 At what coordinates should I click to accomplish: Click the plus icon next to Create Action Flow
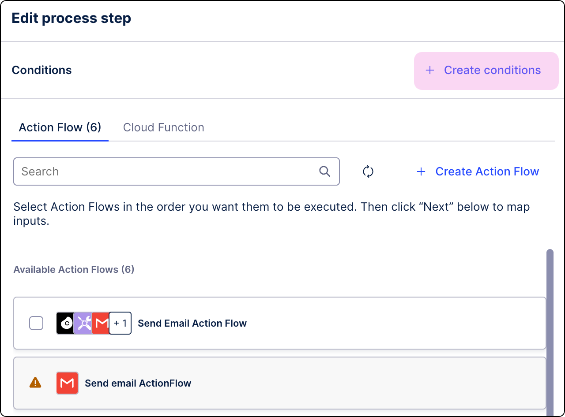click(422, 171)
